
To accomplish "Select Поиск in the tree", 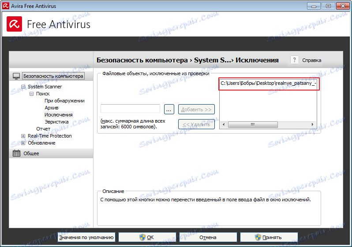I will (43, 94).
